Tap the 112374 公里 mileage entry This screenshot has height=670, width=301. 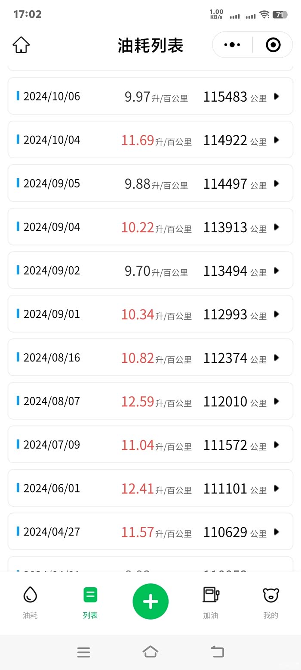point(234,358)
